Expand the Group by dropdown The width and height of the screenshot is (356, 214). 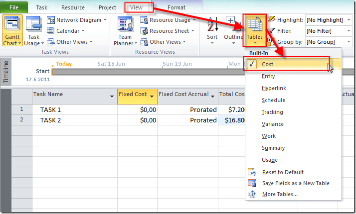[348, 42]
